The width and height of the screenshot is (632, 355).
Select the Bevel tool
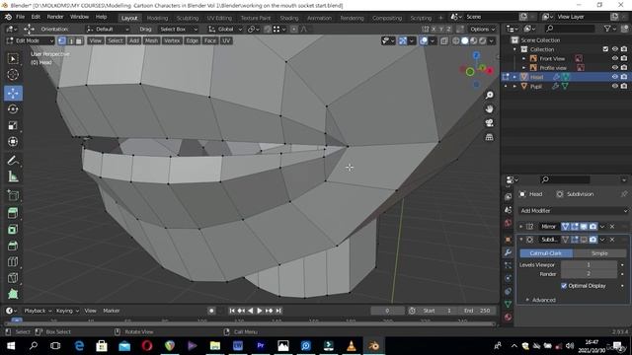click(x=13, y=246)
